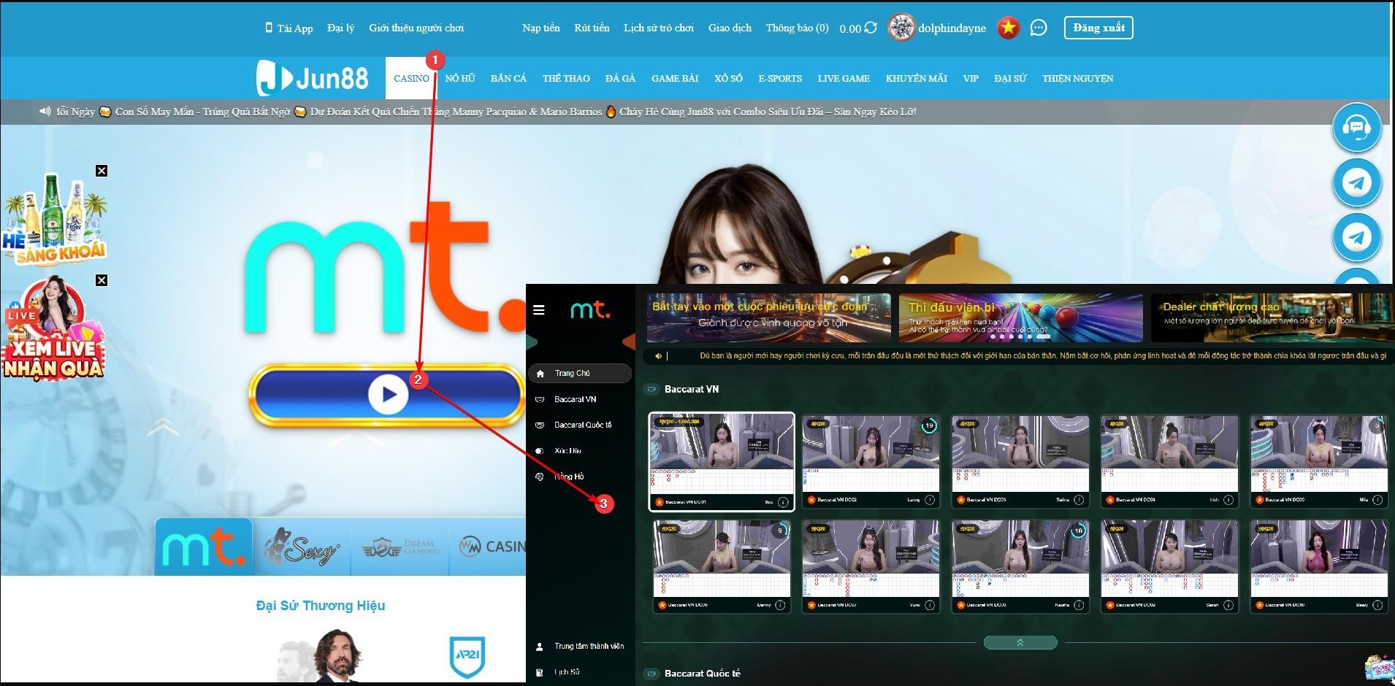Screen dimensions: 1395x686
Task: Open info icon on Baccarat VN DC09 card
Action: click(1228, 605)
